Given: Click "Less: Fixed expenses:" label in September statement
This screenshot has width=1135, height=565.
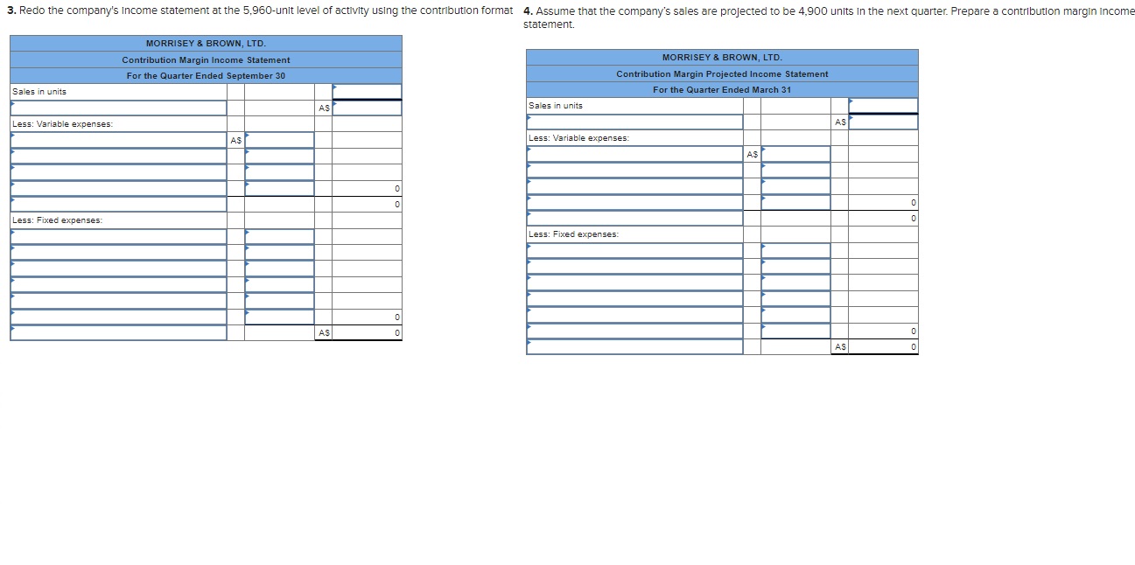Looking at the screenshot, I should tap(57, 220).
